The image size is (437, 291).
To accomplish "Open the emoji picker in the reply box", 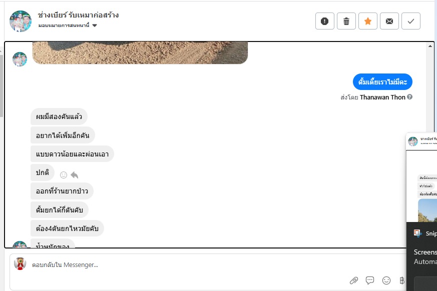I will (386, 280).
